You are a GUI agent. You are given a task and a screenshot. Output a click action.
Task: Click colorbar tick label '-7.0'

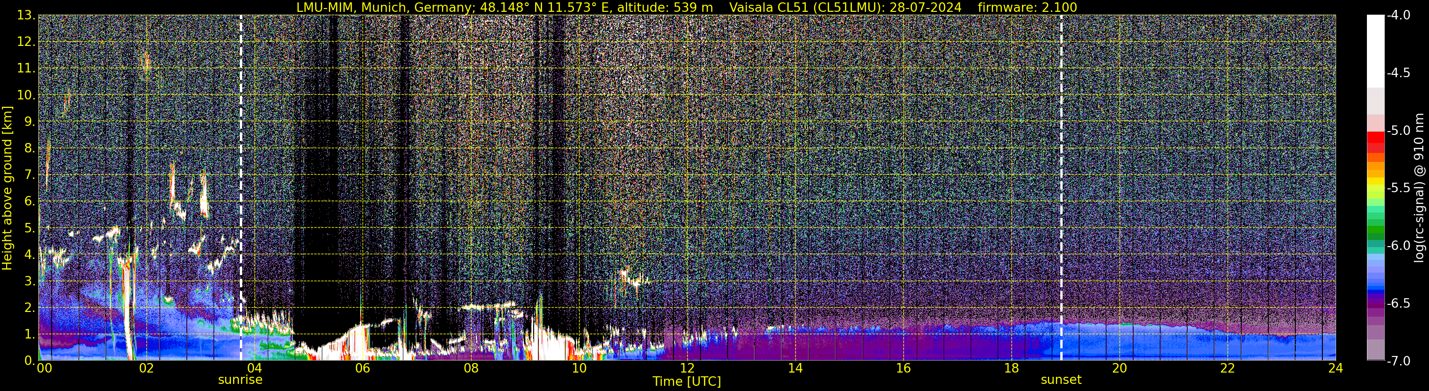(1398, 361)
